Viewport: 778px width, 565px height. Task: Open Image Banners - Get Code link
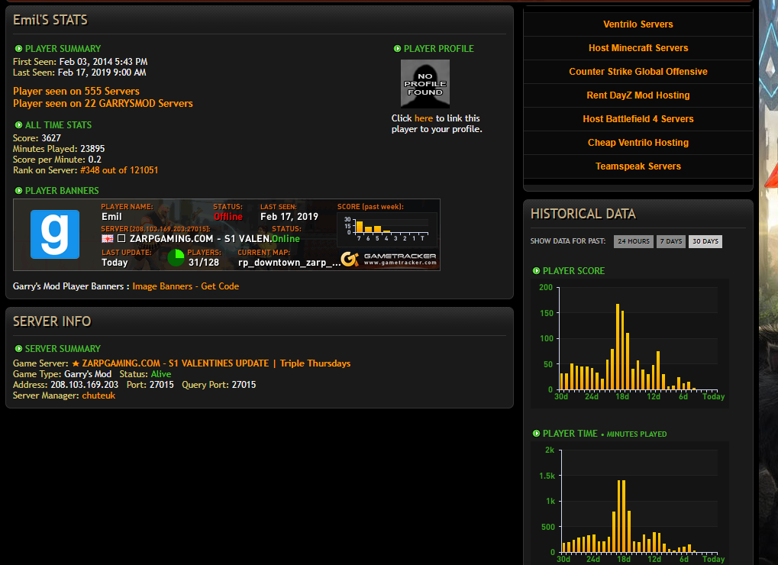tap(186, 286)
